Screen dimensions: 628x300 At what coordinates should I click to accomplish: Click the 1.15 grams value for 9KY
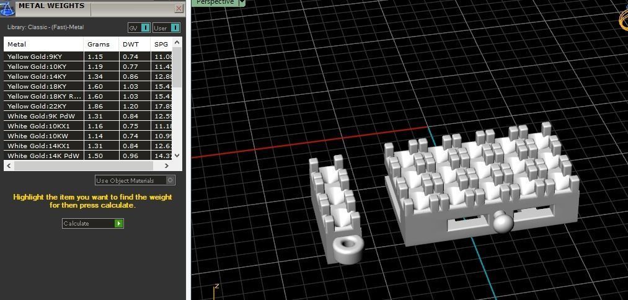pos(95,56)
